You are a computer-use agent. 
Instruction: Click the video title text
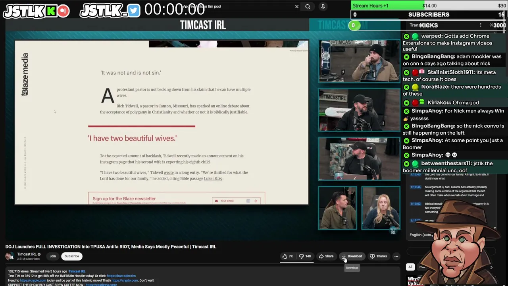click(111, 247)
